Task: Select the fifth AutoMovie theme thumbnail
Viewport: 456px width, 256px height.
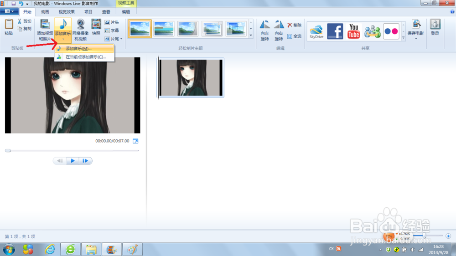Action: tap(236, 29)
